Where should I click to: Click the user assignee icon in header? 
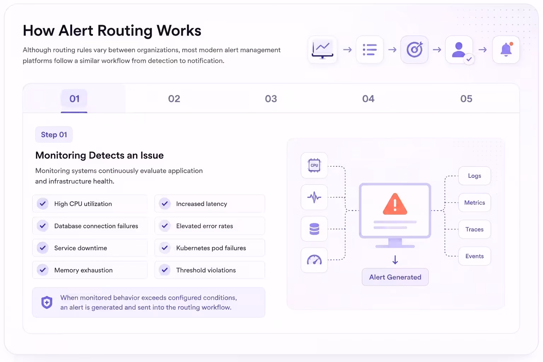coord(459,49)
